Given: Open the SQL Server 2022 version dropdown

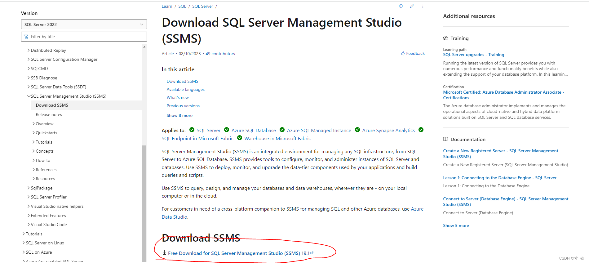Looking at the screenshot, I should pyautogui.click(x=84, y=25).
